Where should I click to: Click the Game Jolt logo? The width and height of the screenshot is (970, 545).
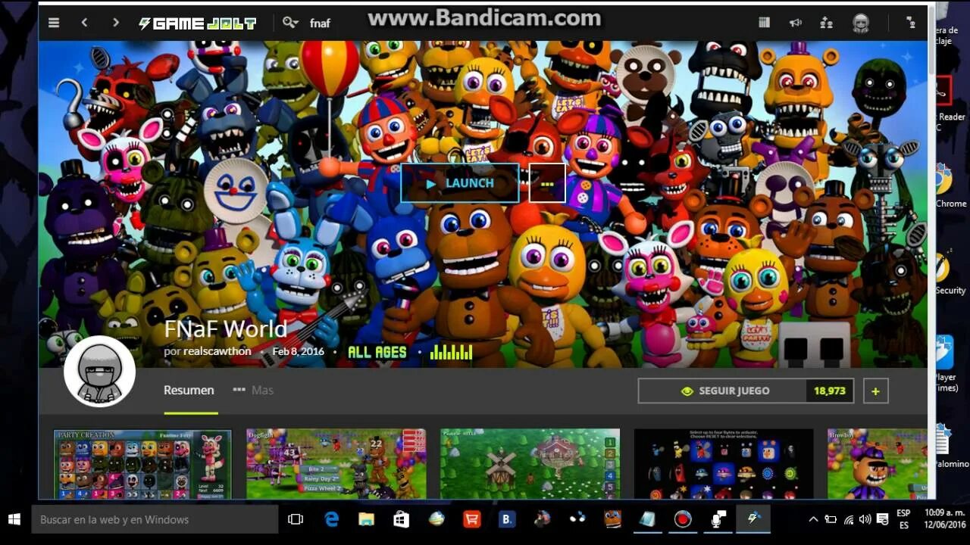(x=197, y=23)
